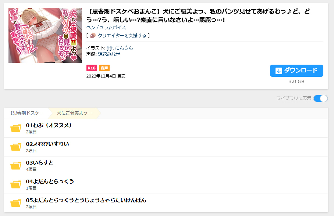Open the 03いらすと folder name
This screenshot has width=334, height=216.
click(x=40, y=163)
